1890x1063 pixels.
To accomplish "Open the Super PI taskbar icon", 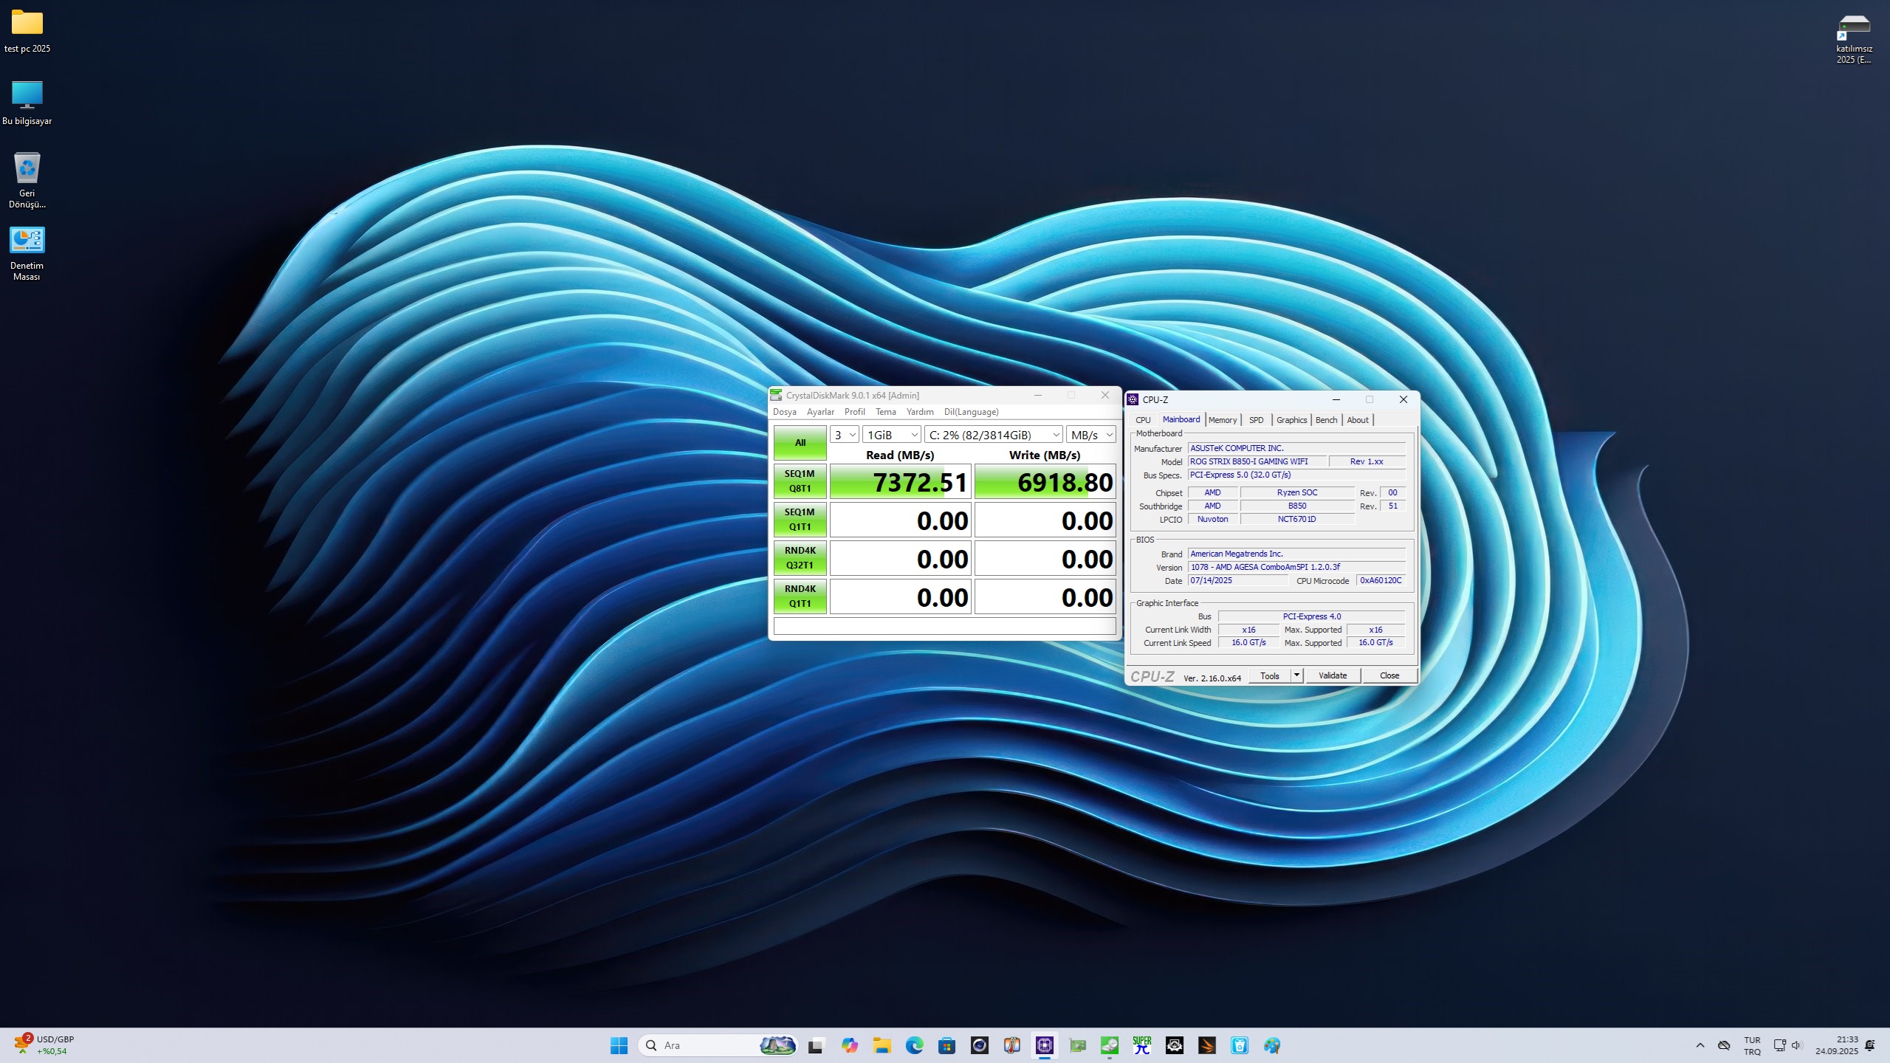I will click(1141, 1045).
